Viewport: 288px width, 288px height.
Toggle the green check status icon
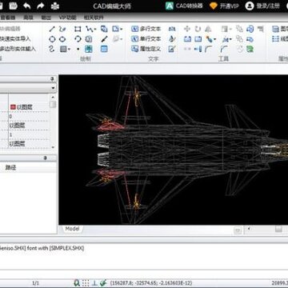coord(103,283)
